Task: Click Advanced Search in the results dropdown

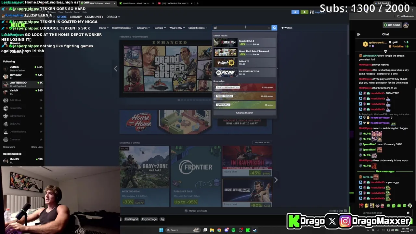Action: 244,113
